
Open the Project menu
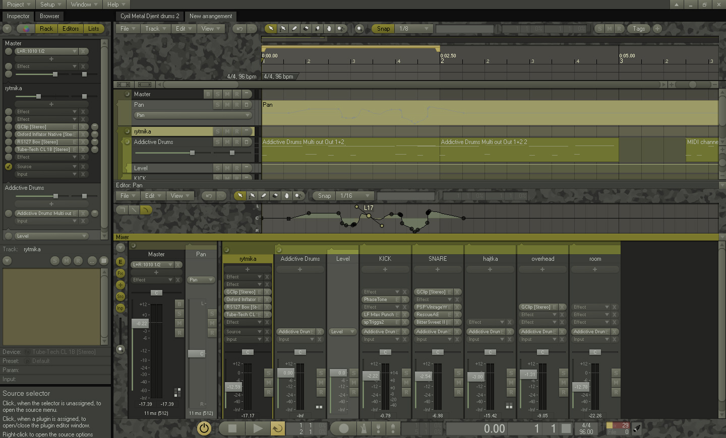coord(18,5)
